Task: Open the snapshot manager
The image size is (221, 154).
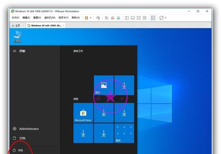Action: (118, 18)
